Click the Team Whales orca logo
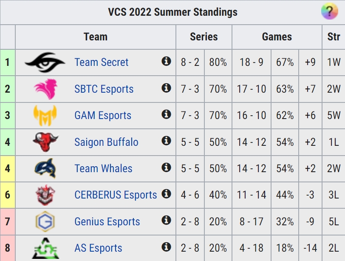This screenshot has height=261, width=345. (x=45, y=168)
